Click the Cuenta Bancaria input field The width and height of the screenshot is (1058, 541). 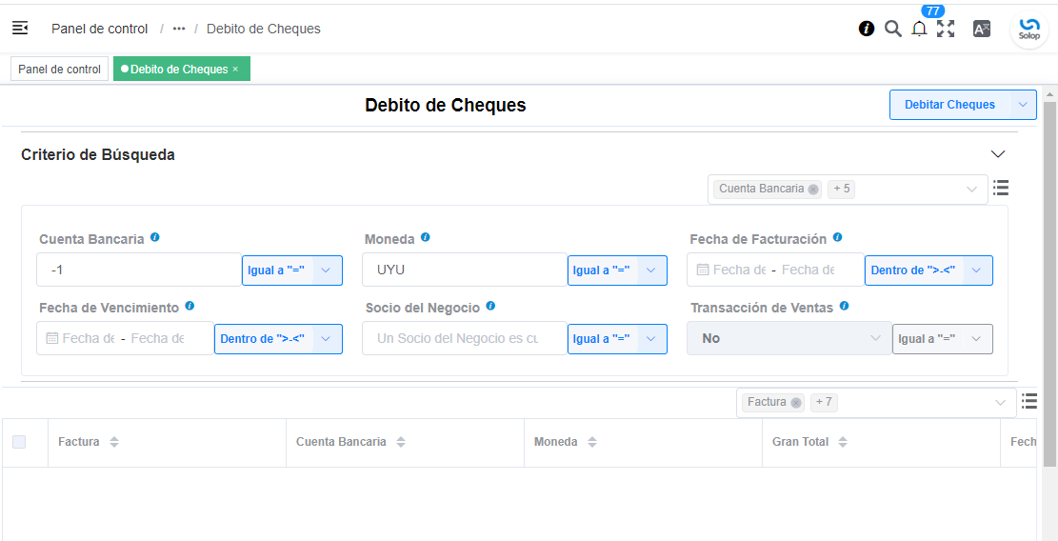tap(139, 270)
